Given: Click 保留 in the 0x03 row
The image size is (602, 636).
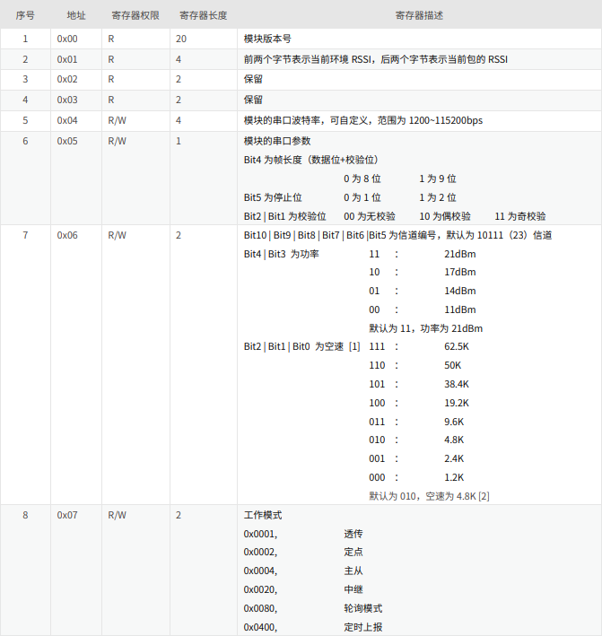Looking at the screenshot, I should (x=253, y=100).
